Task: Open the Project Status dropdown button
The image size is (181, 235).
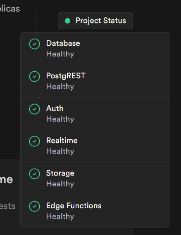Action: coord(95,21)
